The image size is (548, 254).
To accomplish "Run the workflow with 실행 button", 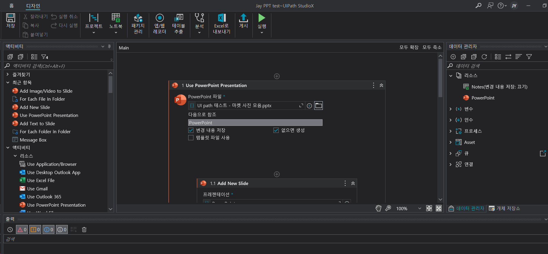I will tap(262, 24).
